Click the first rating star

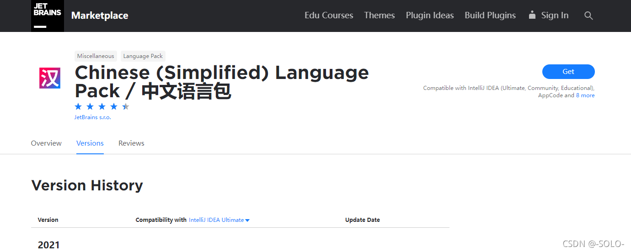coord(78,107)
